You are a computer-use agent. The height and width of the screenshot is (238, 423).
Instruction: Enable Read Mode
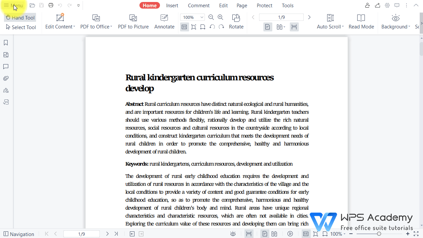(361, 22)
